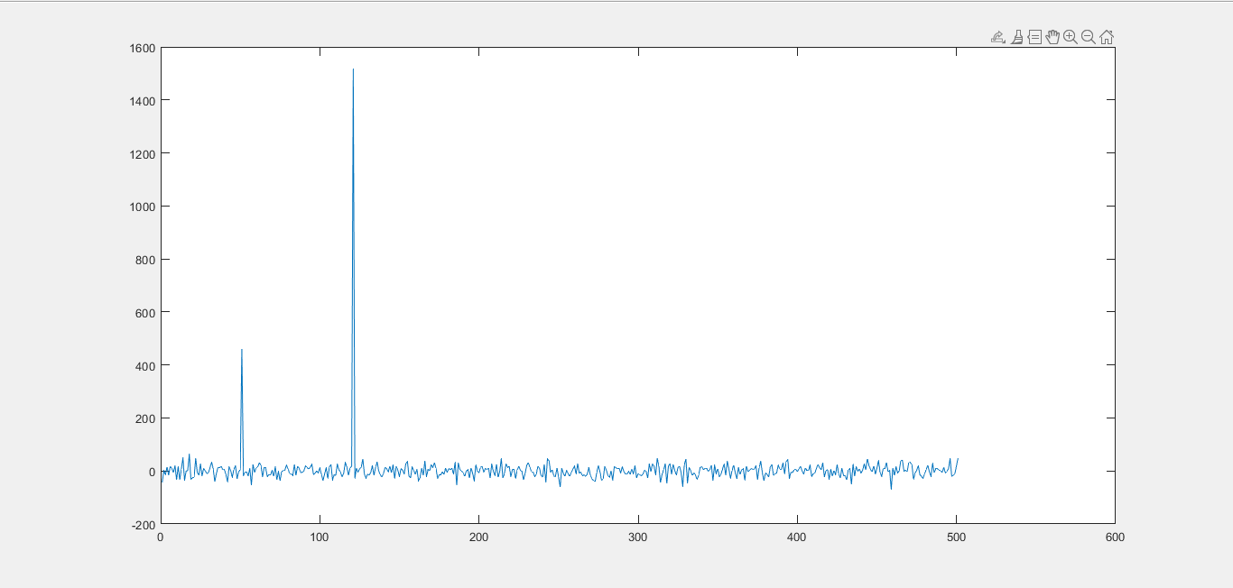Enable the Data Tips tool
The image size is (1233, 588).
[x=1034, y=37]
